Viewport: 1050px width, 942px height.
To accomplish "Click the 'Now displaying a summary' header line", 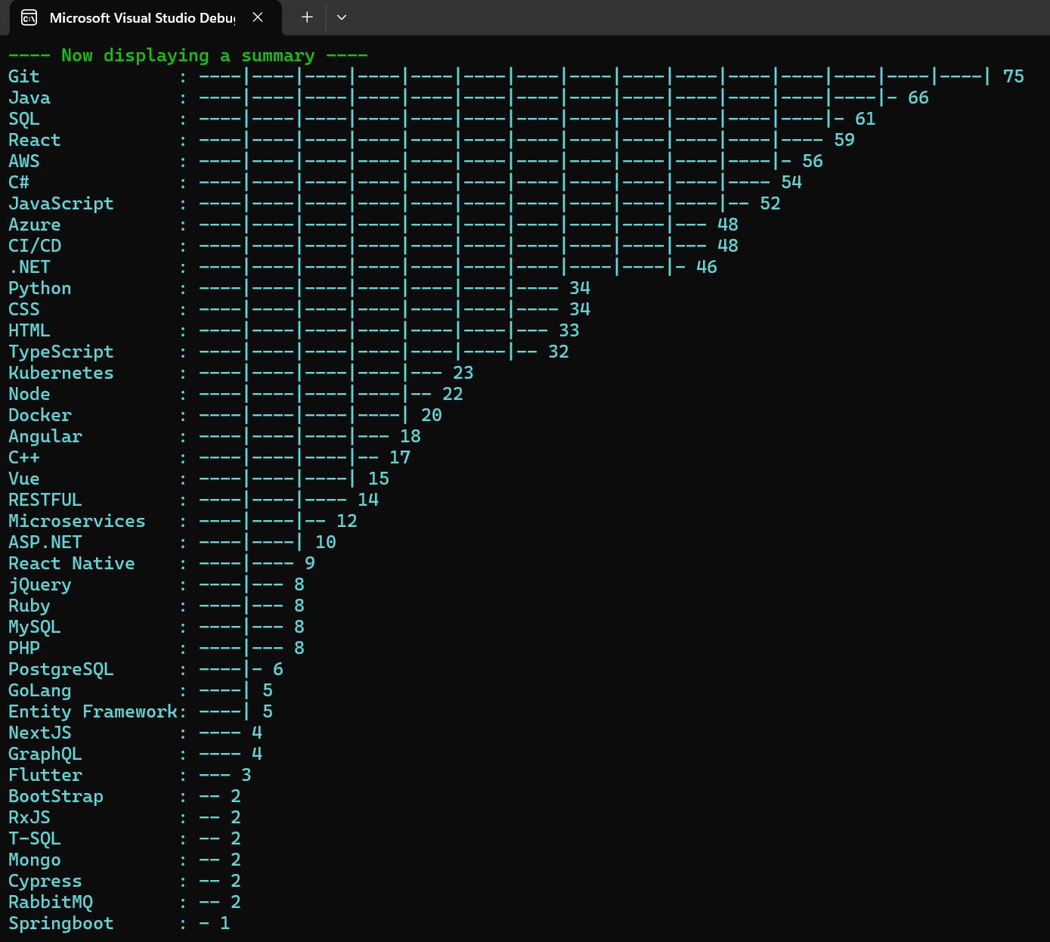I will point(187,55).
